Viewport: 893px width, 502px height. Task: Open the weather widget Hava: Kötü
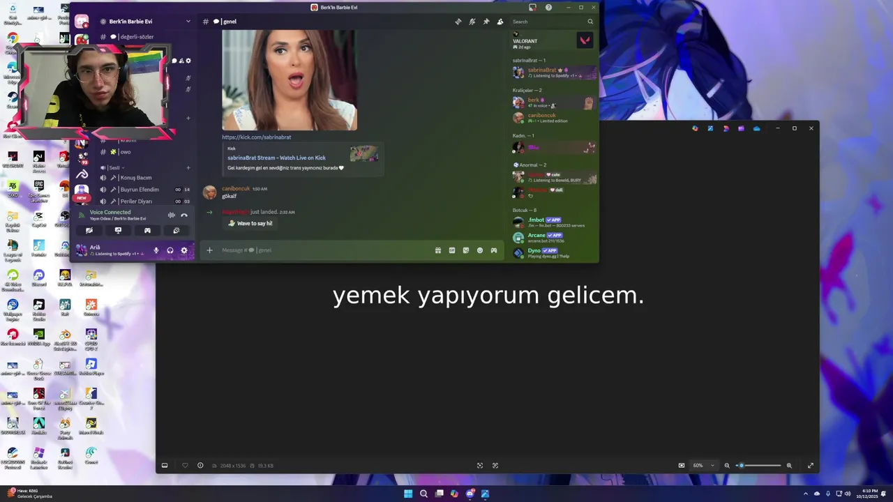click(29, 494)
